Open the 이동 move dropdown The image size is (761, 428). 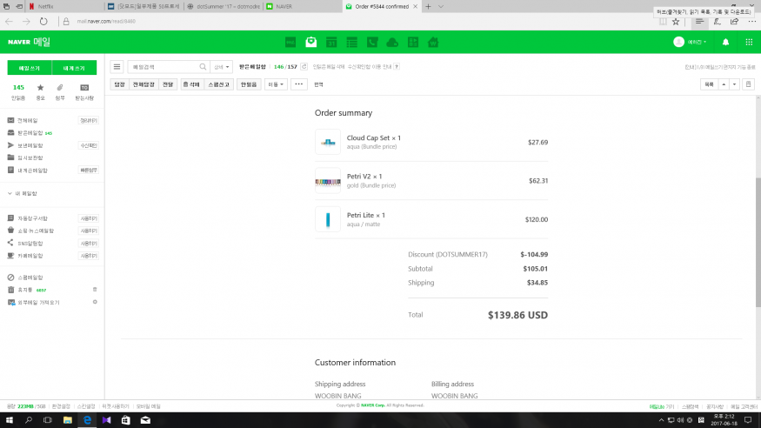click(276, 84)
